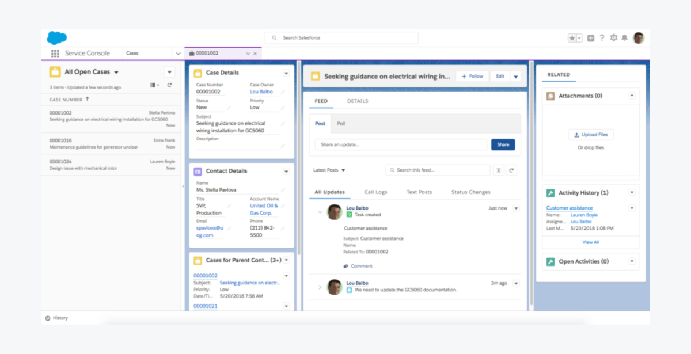Open the Setup gear icon
The image size is (691, 354).
click(613, 38)
